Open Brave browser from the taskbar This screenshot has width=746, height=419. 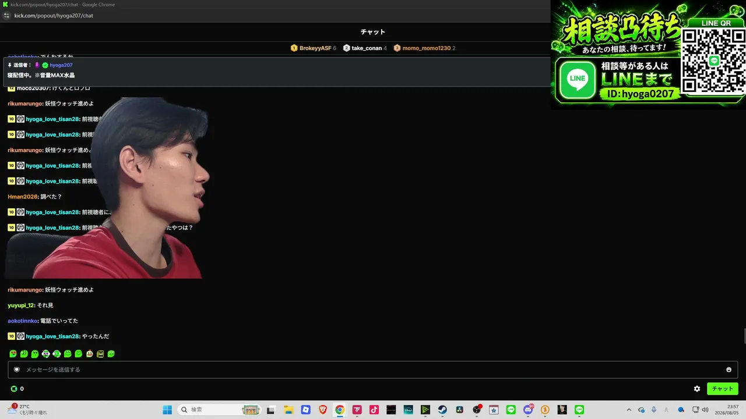(323, 410)
